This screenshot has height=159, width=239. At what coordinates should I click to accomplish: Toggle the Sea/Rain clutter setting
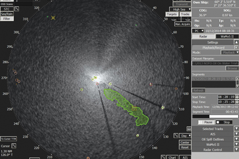[7, 14]
